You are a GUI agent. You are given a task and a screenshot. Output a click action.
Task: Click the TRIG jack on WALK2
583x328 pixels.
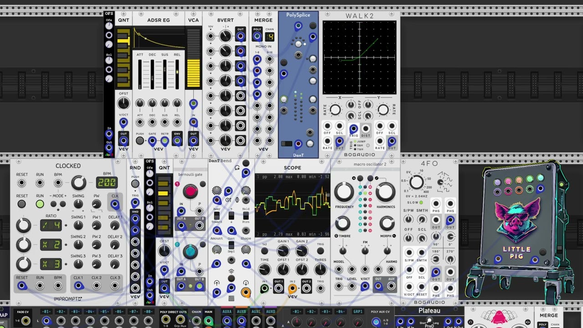click(353, 129)
